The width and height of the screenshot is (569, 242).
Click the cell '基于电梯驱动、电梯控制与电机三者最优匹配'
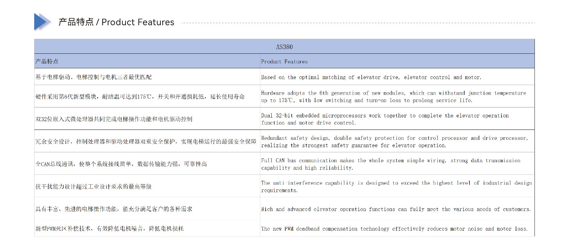tap(147, 77)
